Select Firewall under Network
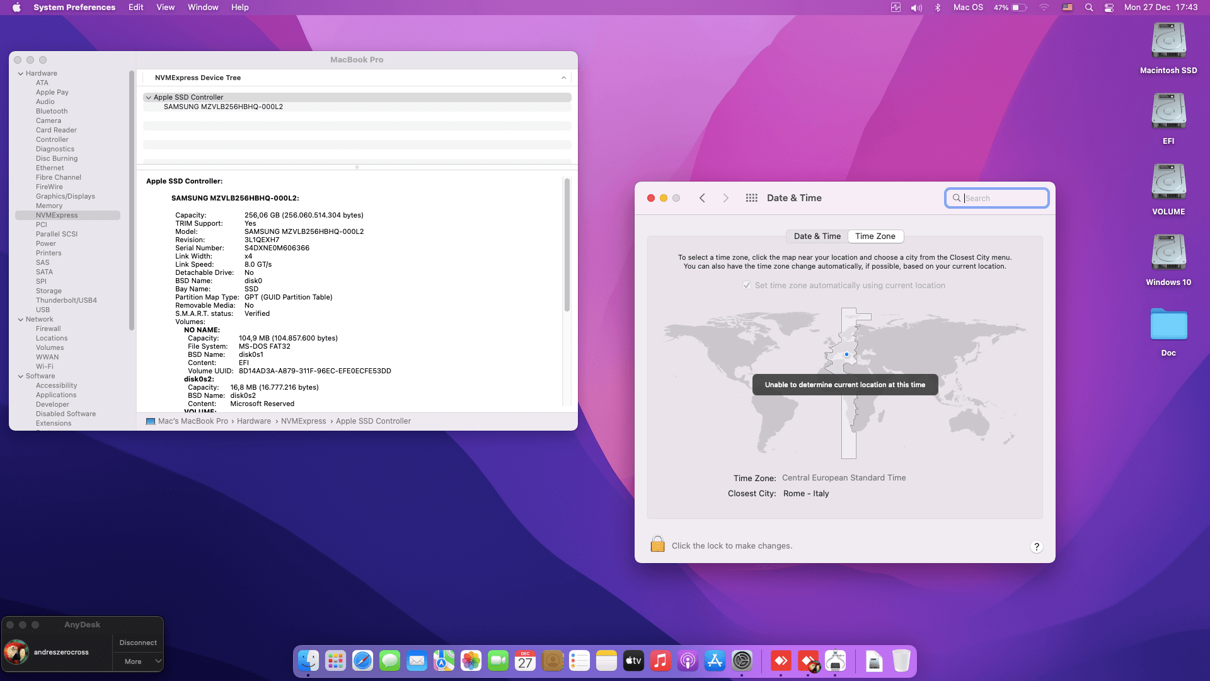Screen dimensions: 1210x681 coord(49,329)
